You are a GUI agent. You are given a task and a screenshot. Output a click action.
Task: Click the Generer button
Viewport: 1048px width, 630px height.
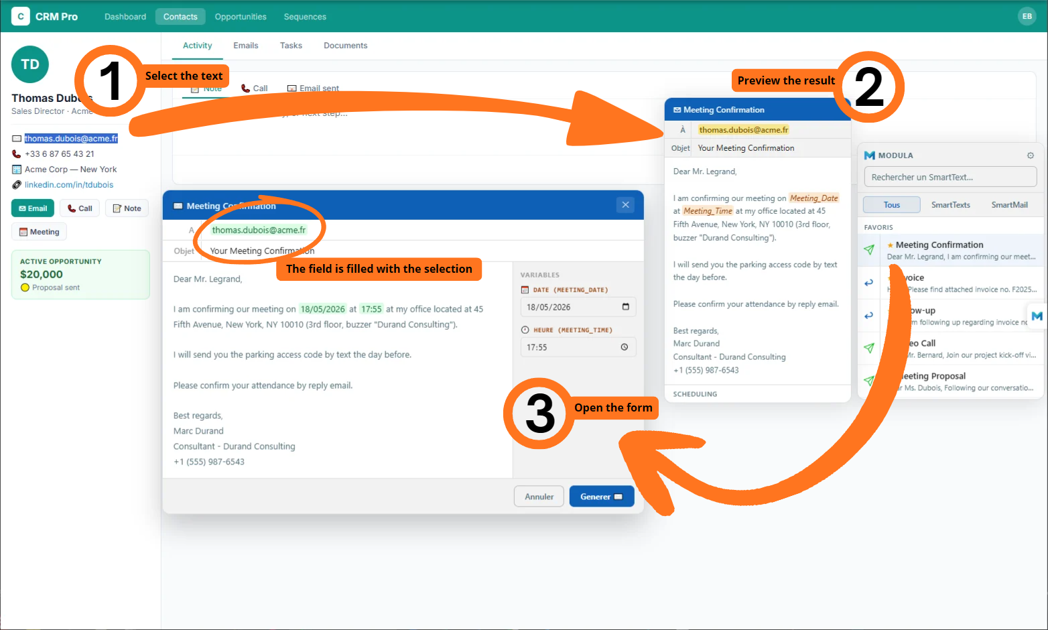[x=602, y=497]
